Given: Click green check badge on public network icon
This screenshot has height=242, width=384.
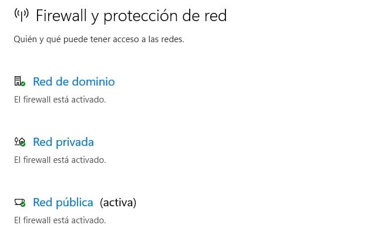Looking at the screenshot, I should (23, 205).
